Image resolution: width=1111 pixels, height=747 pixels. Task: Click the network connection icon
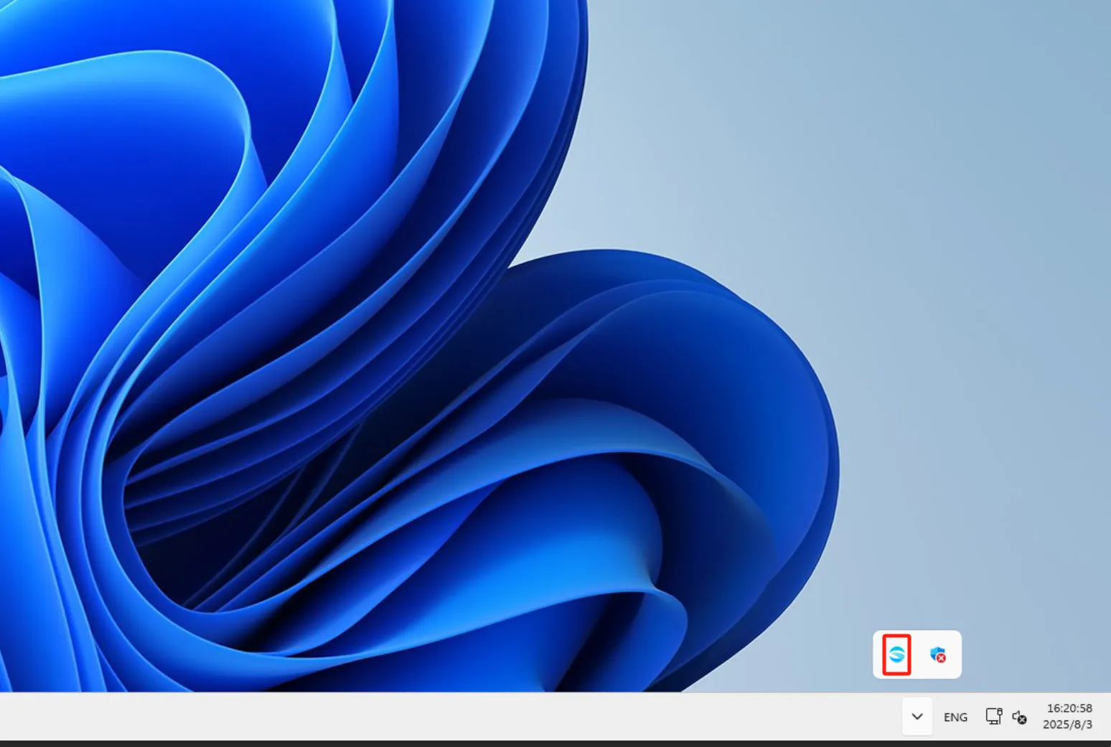[993, 716]
